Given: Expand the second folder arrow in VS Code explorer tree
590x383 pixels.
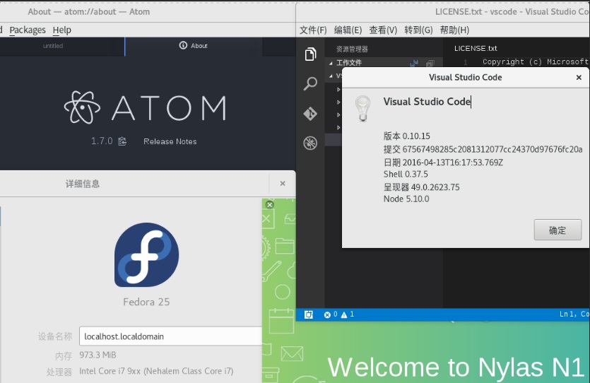Looking at the screenshot, I should (338, 102).
